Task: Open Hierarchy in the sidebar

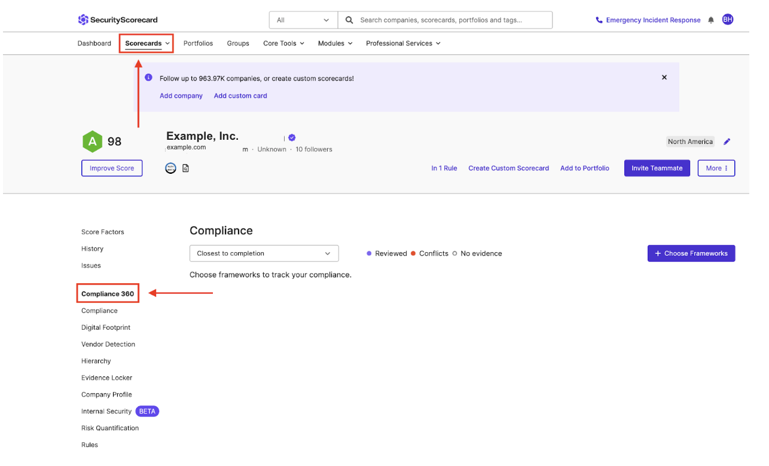Action: (x=96, y=361)
